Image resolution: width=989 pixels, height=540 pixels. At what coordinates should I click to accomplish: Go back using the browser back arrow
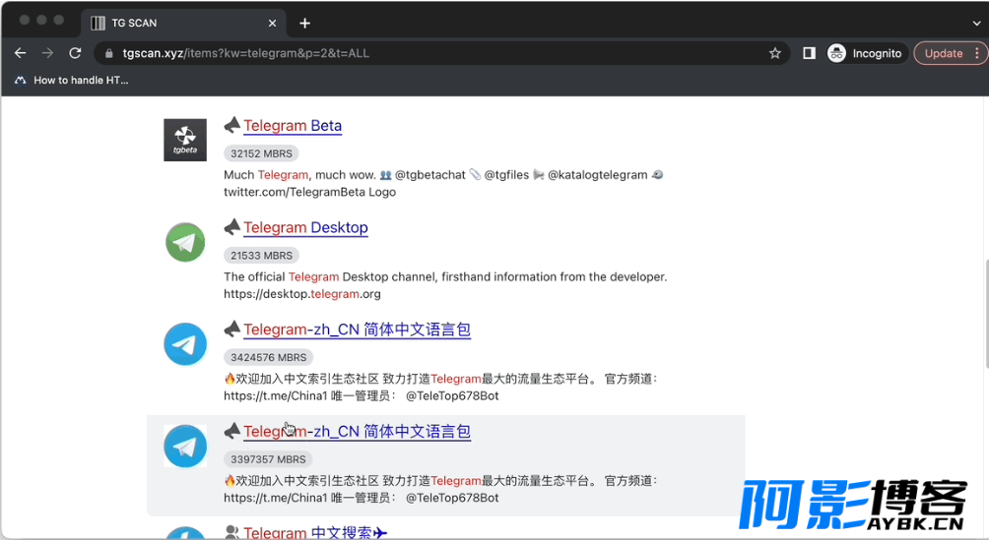point(20,53)
